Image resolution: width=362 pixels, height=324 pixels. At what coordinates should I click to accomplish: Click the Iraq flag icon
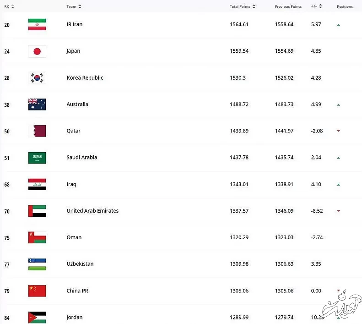point(37,185)
